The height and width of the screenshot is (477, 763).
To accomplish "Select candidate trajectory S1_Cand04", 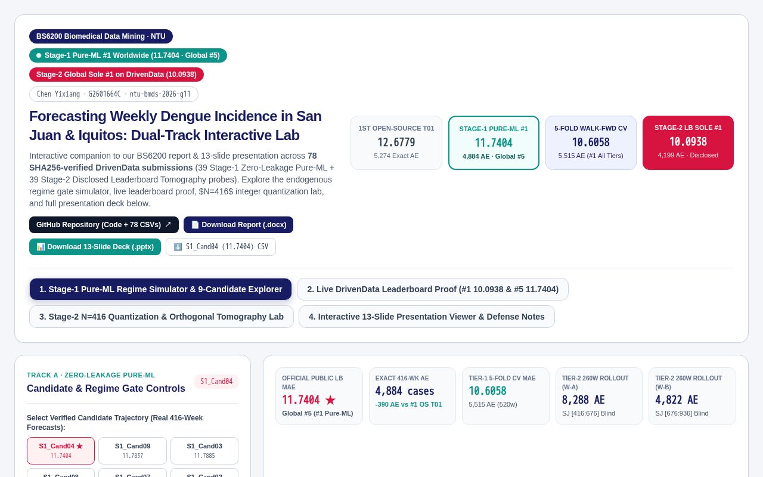I will click(61, 451).
